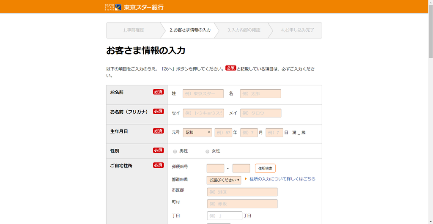Click the 必須 badge beside 生年月日
433x224 pixels.
click(x=158, y=131)
